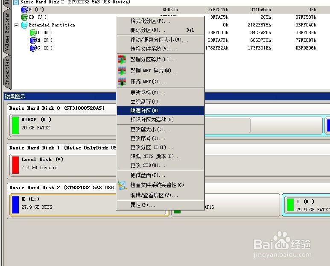Select the I (M:) partition tree item

[x=41, y=32]
